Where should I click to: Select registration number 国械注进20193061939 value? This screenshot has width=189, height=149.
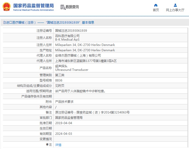(x=71, y=31)
